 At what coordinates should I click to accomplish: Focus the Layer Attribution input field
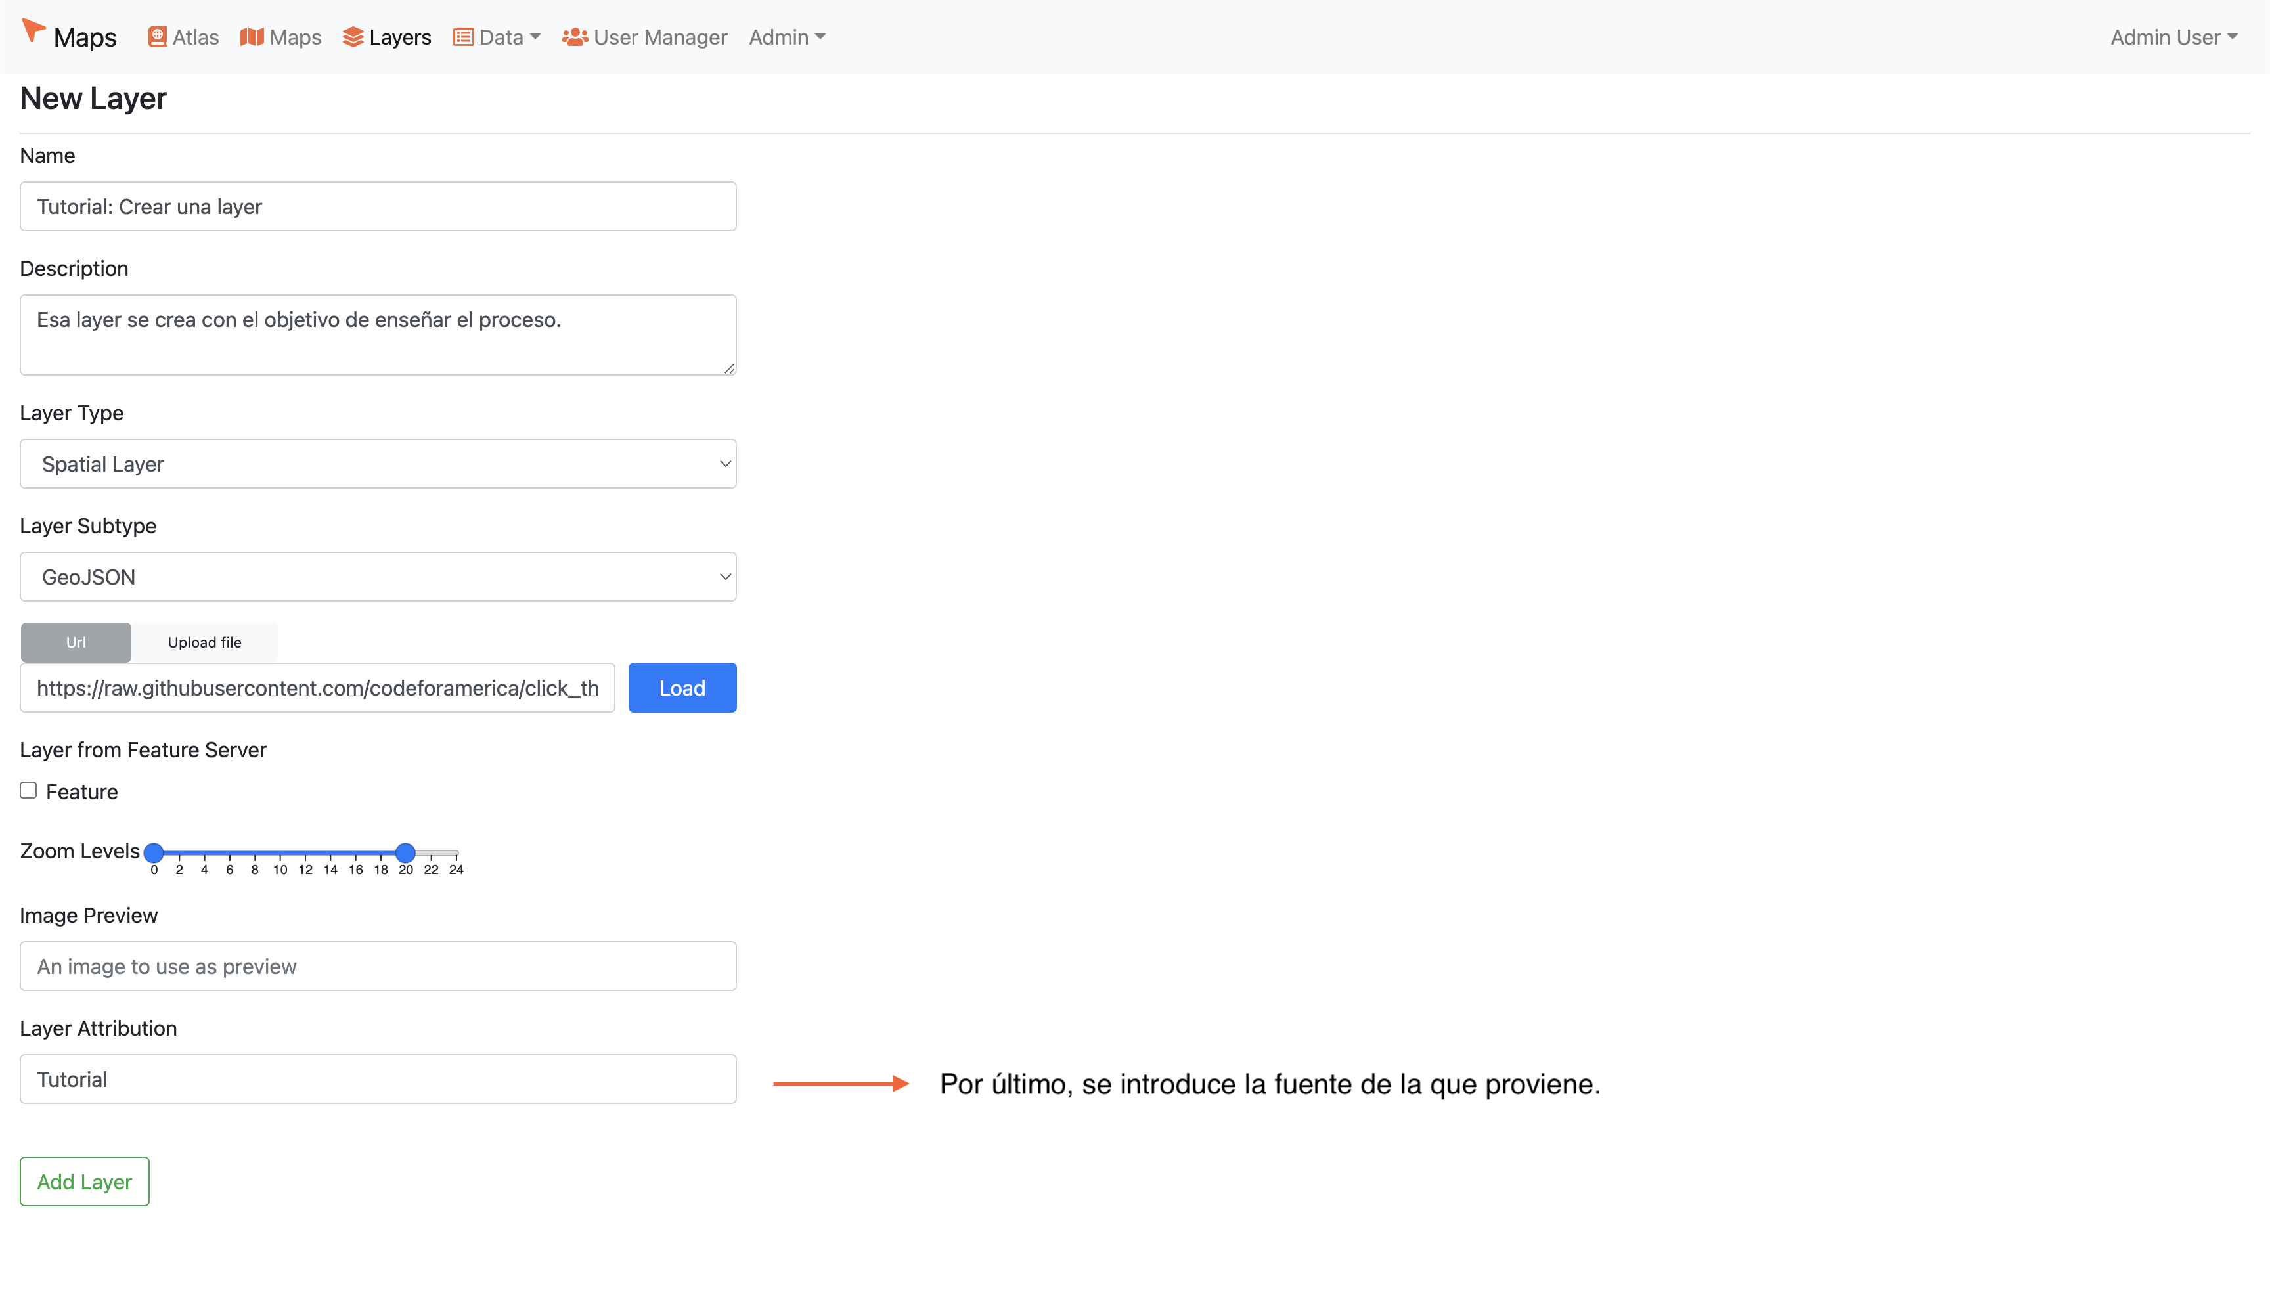click(378, 1078)
